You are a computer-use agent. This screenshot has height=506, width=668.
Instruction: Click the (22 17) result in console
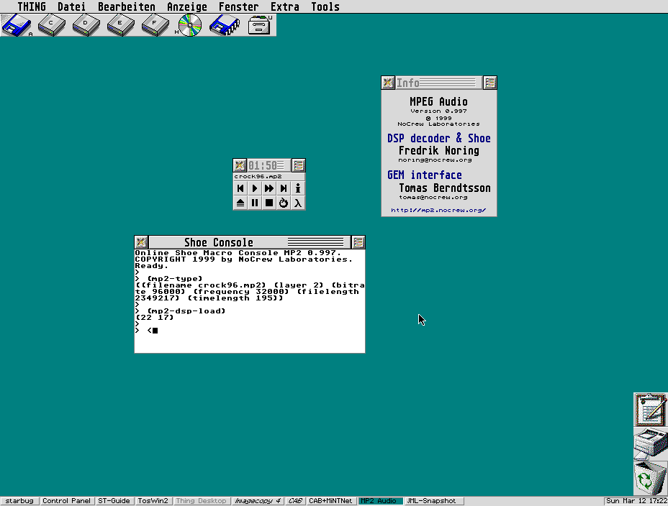pos(154,318)
